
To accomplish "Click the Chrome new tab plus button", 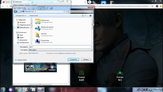I will pos(90,2).
